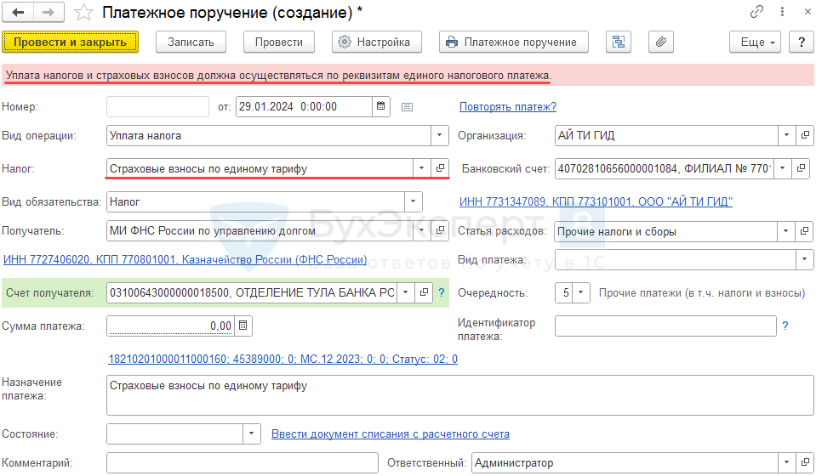Copy link using chain icon in title
This screenshot has height=476, width=816.
756,13
